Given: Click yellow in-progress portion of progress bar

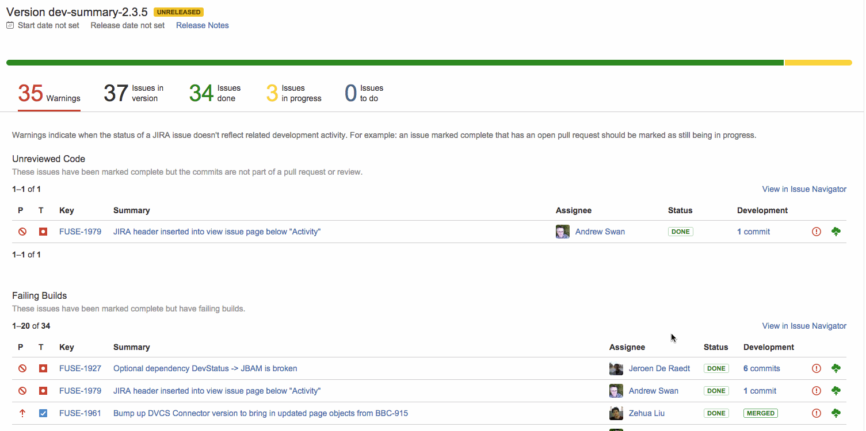Looking at the screenshot, I should [x=818, y=63].
